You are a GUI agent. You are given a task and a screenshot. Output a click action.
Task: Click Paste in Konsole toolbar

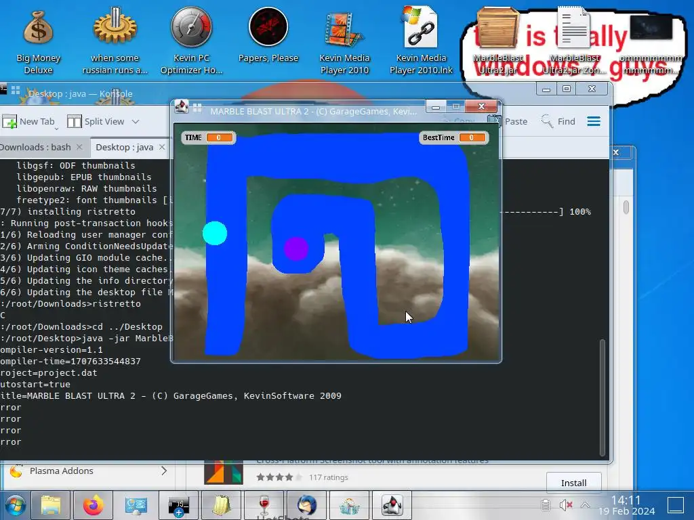pyautogui.click(x=508, y=122)
